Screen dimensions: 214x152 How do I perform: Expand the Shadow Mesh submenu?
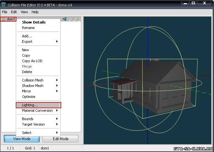38,86
